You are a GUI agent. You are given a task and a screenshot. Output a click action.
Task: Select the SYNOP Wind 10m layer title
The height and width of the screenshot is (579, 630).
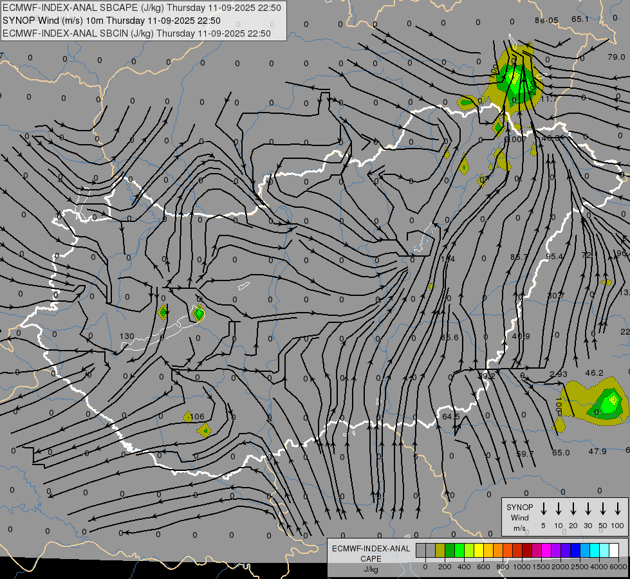(x=111, y=21)
